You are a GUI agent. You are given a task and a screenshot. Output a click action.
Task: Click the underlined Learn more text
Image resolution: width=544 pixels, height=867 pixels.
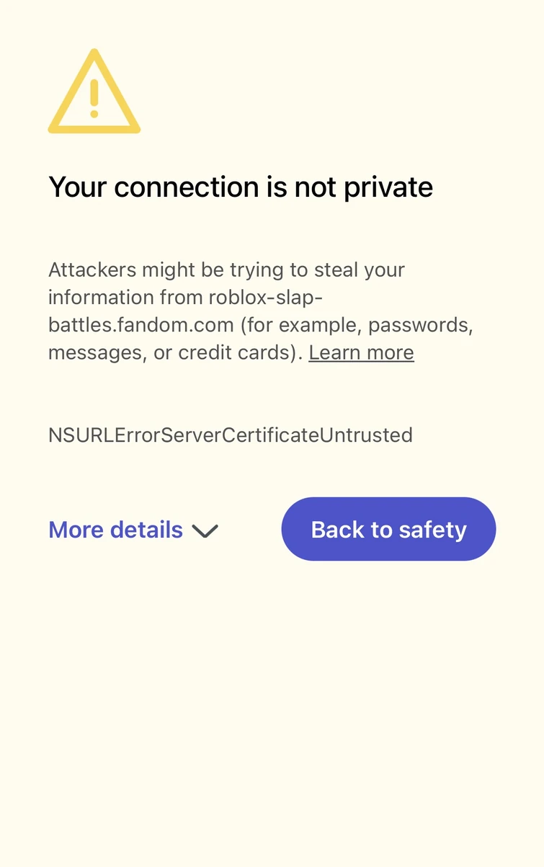[x=361, y=352]
